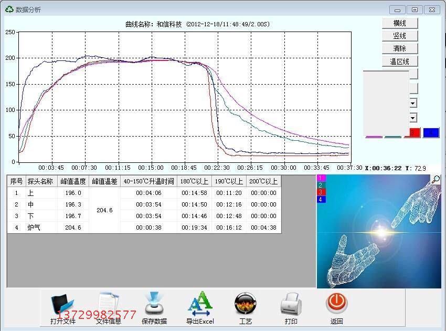The height and width of the screenshot is (331, 446).
Task: Toggle the teal channel 2 legend box
Action: (321, 185)
